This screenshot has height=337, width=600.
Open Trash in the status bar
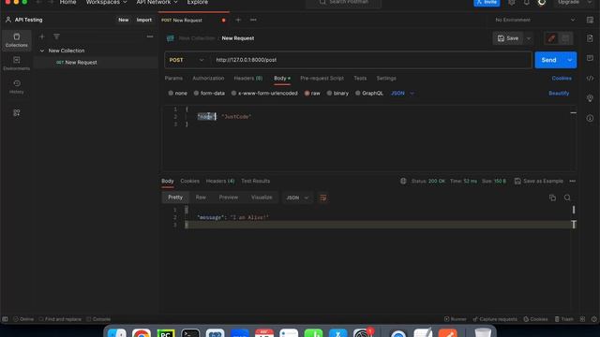pyautogui.click(x=564, y=319)
